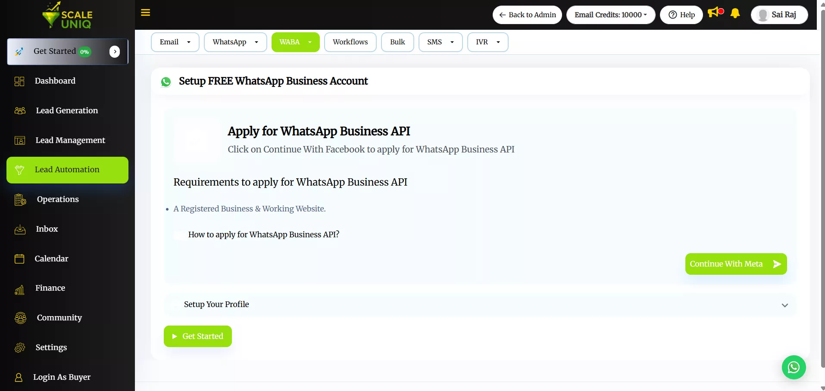Click the Calendar sidebar icon
This screenshot has width=825, height=391.
(19, 259)
